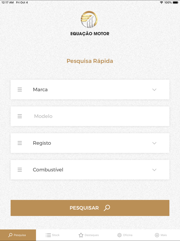The height and width of the screenshot is (241, 180).
Task: Click the magnifier icon inside the PESQUISAR button
Action: (x=106, y=208)
